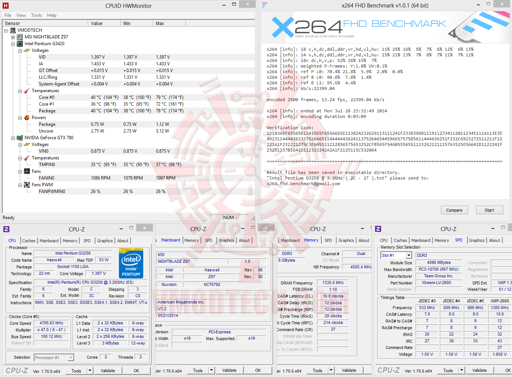Click the MSI NIGHTBLADE Z97 motherboard icon
Viewport: 512px width, 377px height.
20,37
